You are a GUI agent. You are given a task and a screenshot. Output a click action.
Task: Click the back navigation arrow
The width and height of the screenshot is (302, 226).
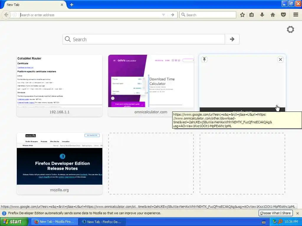[6, 15]
